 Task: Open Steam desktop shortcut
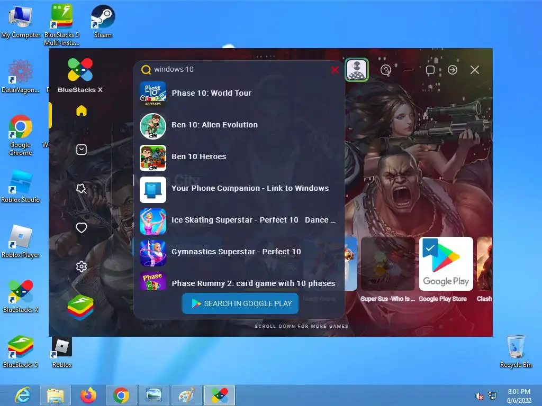(103, 21)
